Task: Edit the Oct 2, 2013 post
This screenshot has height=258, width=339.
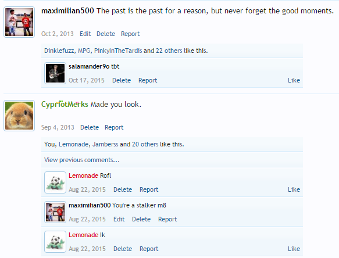Action: (85, 34)
